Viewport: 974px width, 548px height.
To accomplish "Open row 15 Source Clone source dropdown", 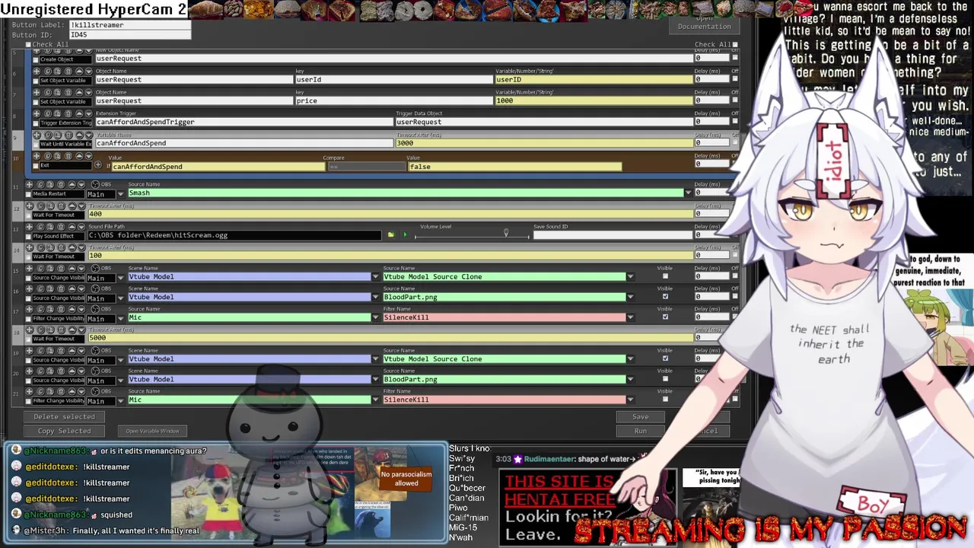I will pos(630,277).
